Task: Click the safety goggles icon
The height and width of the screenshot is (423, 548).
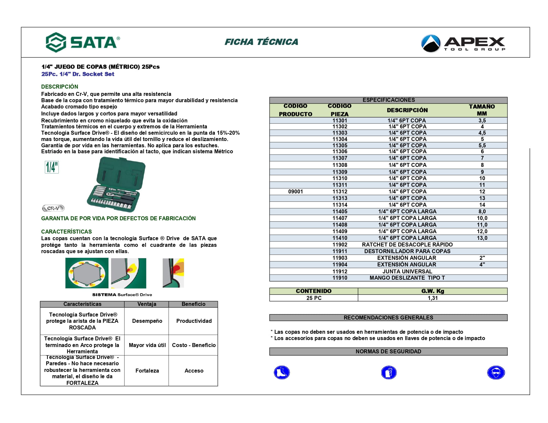Action: point(496,372)
